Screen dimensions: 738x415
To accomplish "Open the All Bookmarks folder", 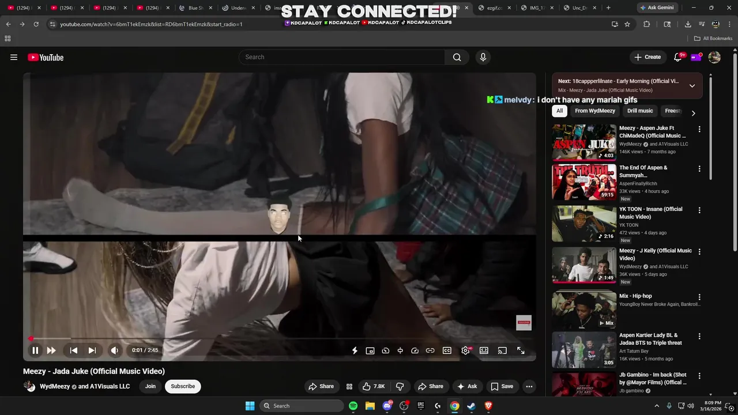I will click(713, 39).
